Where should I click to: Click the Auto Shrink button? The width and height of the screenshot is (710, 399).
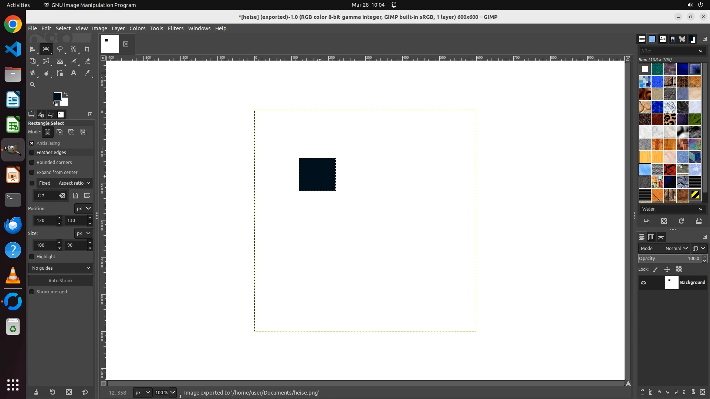point(61,281)
